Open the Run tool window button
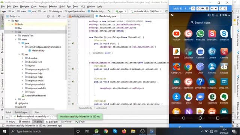 coord(80,121)
